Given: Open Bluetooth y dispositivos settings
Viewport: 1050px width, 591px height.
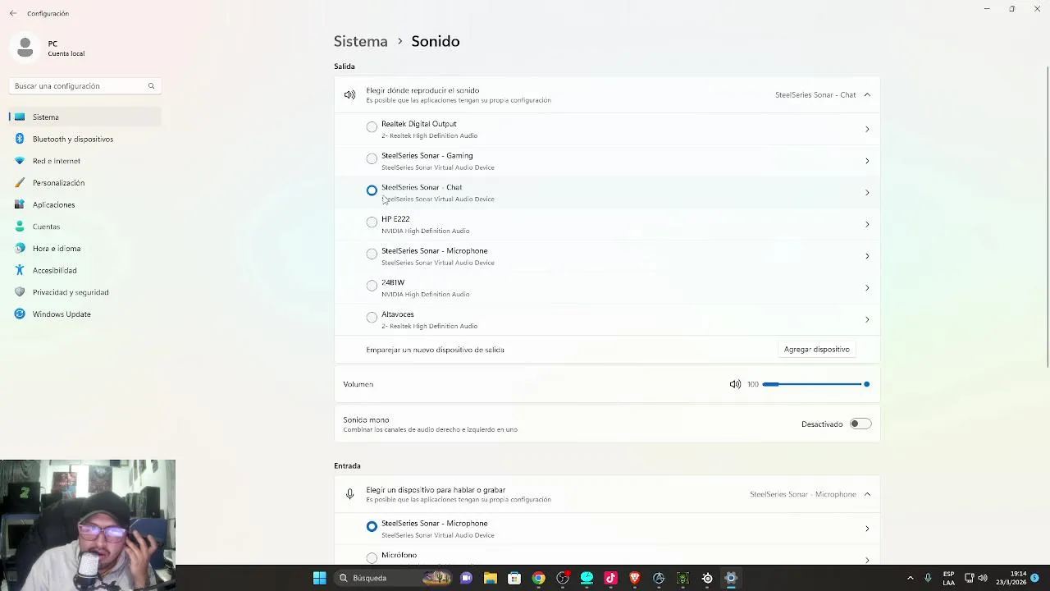Looking at the screenshot, I should (85, 139).
